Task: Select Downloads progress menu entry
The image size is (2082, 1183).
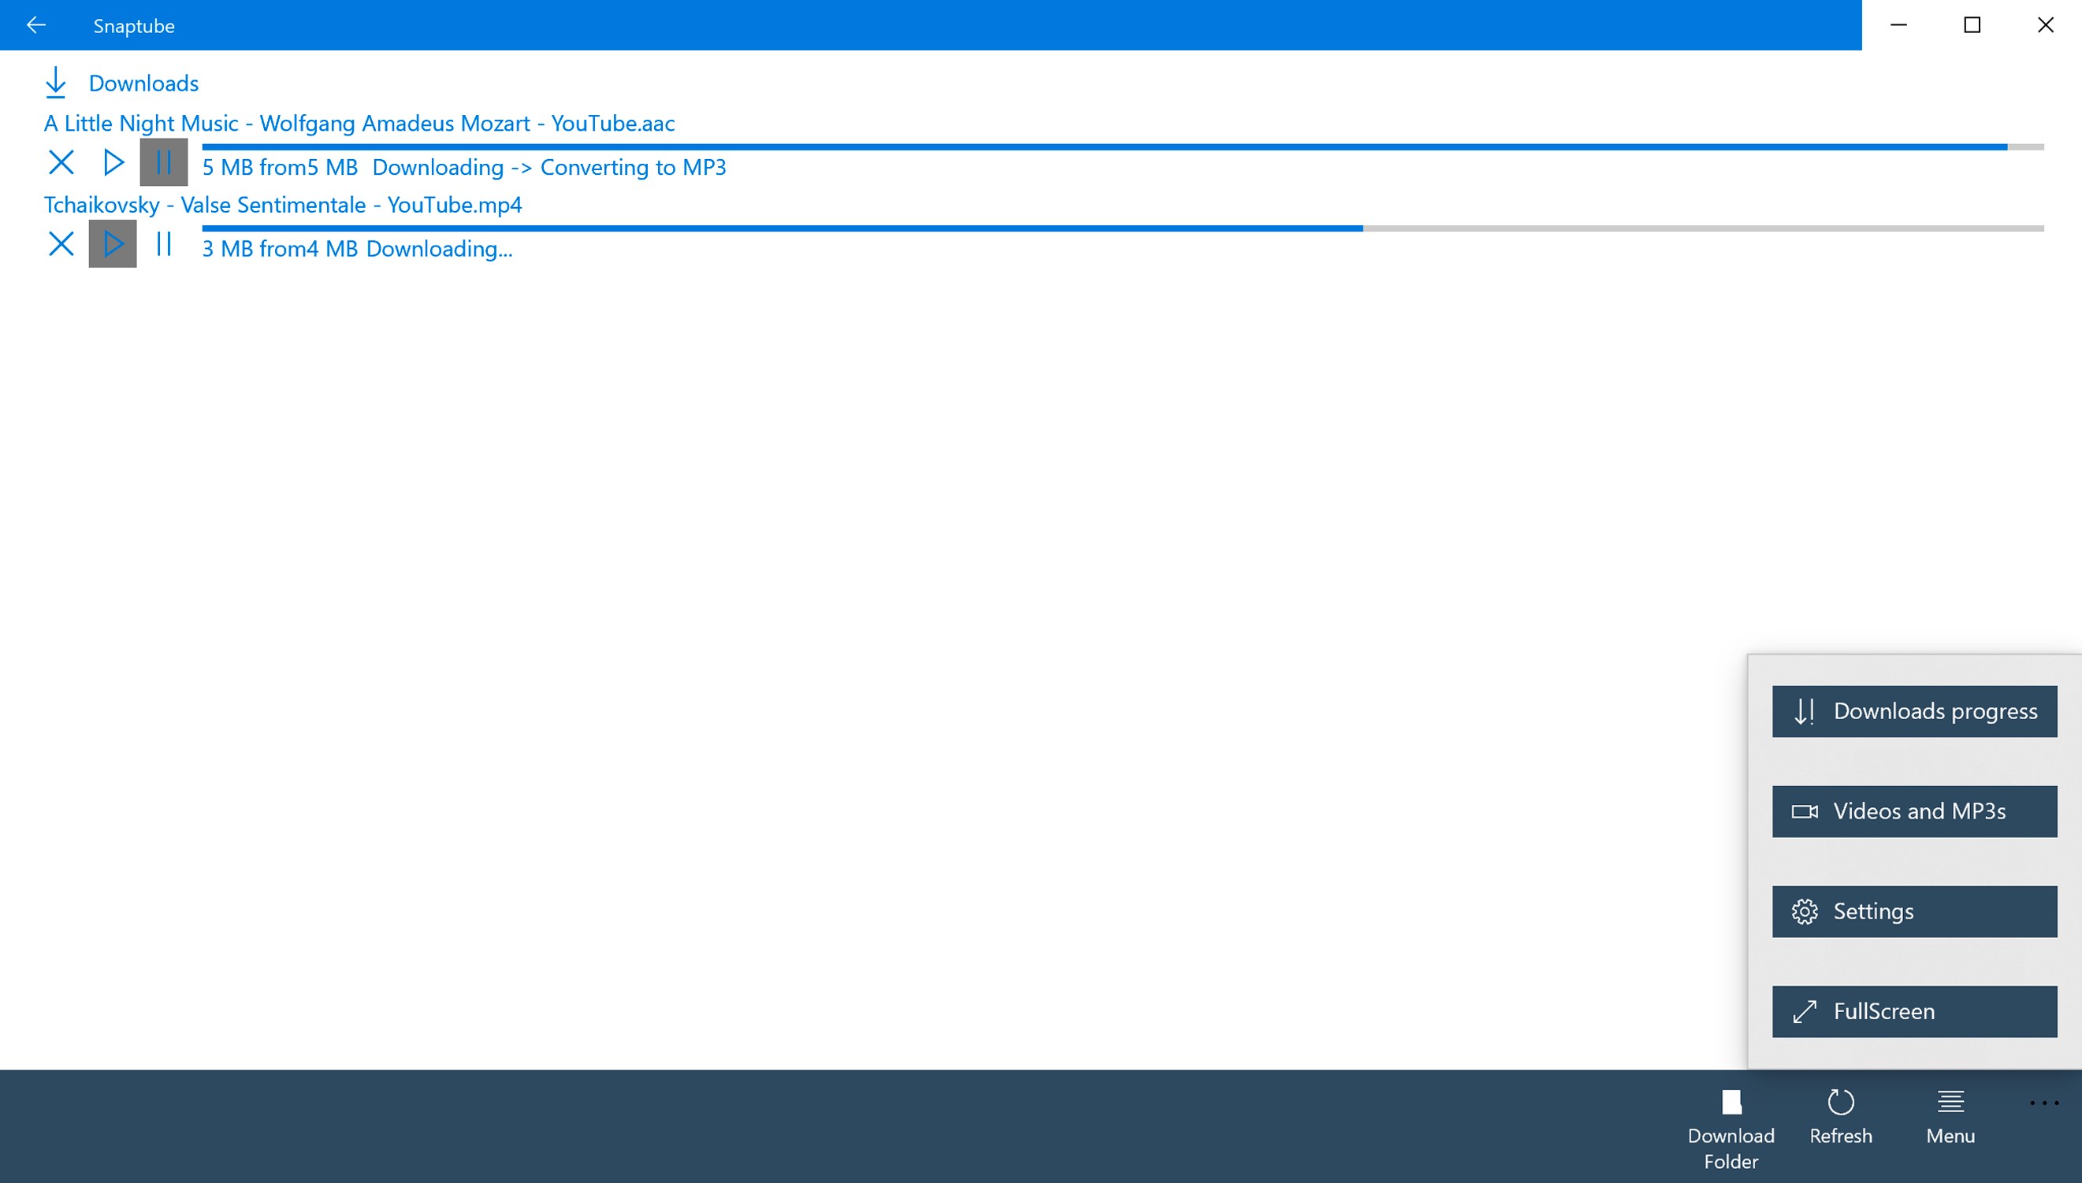Action: (1914, 711)
